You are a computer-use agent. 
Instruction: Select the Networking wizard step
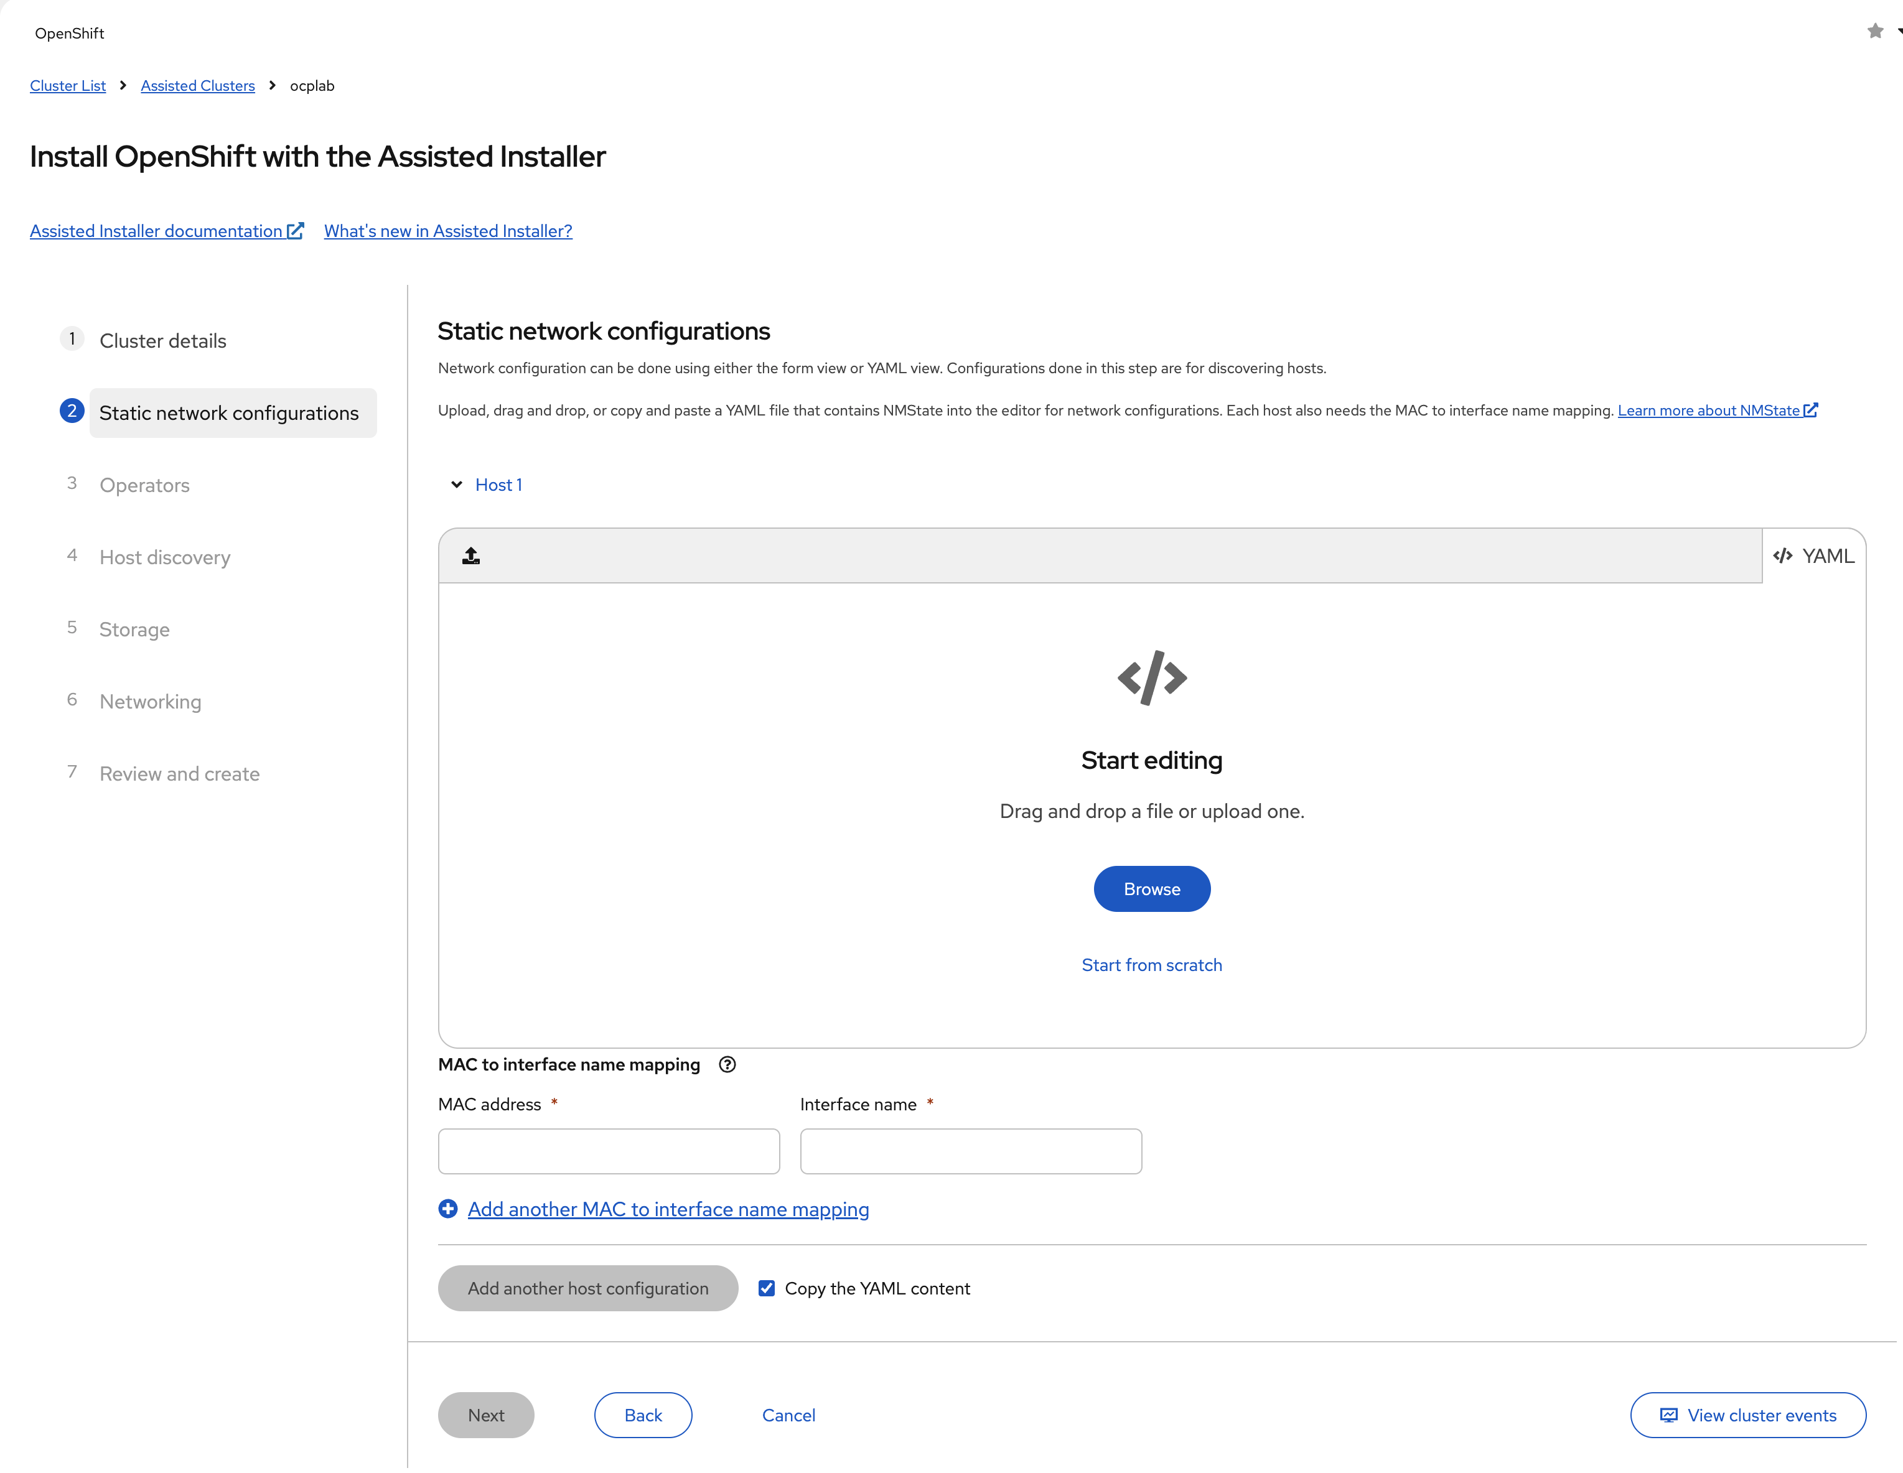click(150, 701)
